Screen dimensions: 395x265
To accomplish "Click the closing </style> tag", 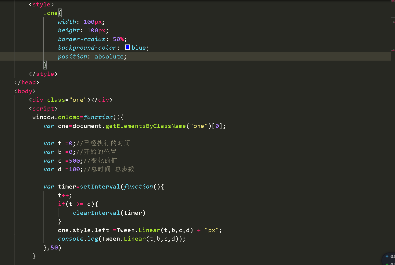I will pyautogui.click(x=43, y=74).
